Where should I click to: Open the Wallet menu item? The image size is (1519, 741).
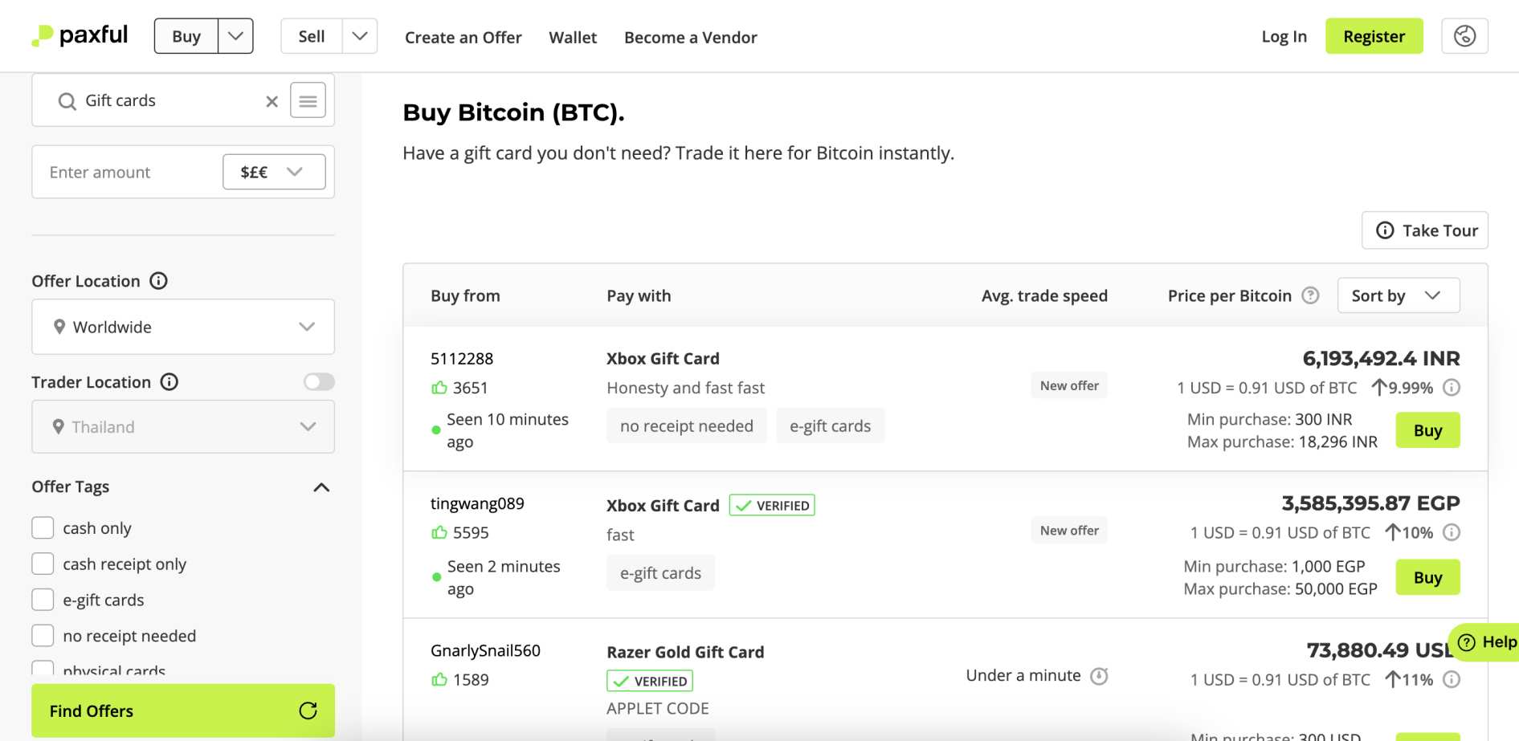(x=572, y=37)
